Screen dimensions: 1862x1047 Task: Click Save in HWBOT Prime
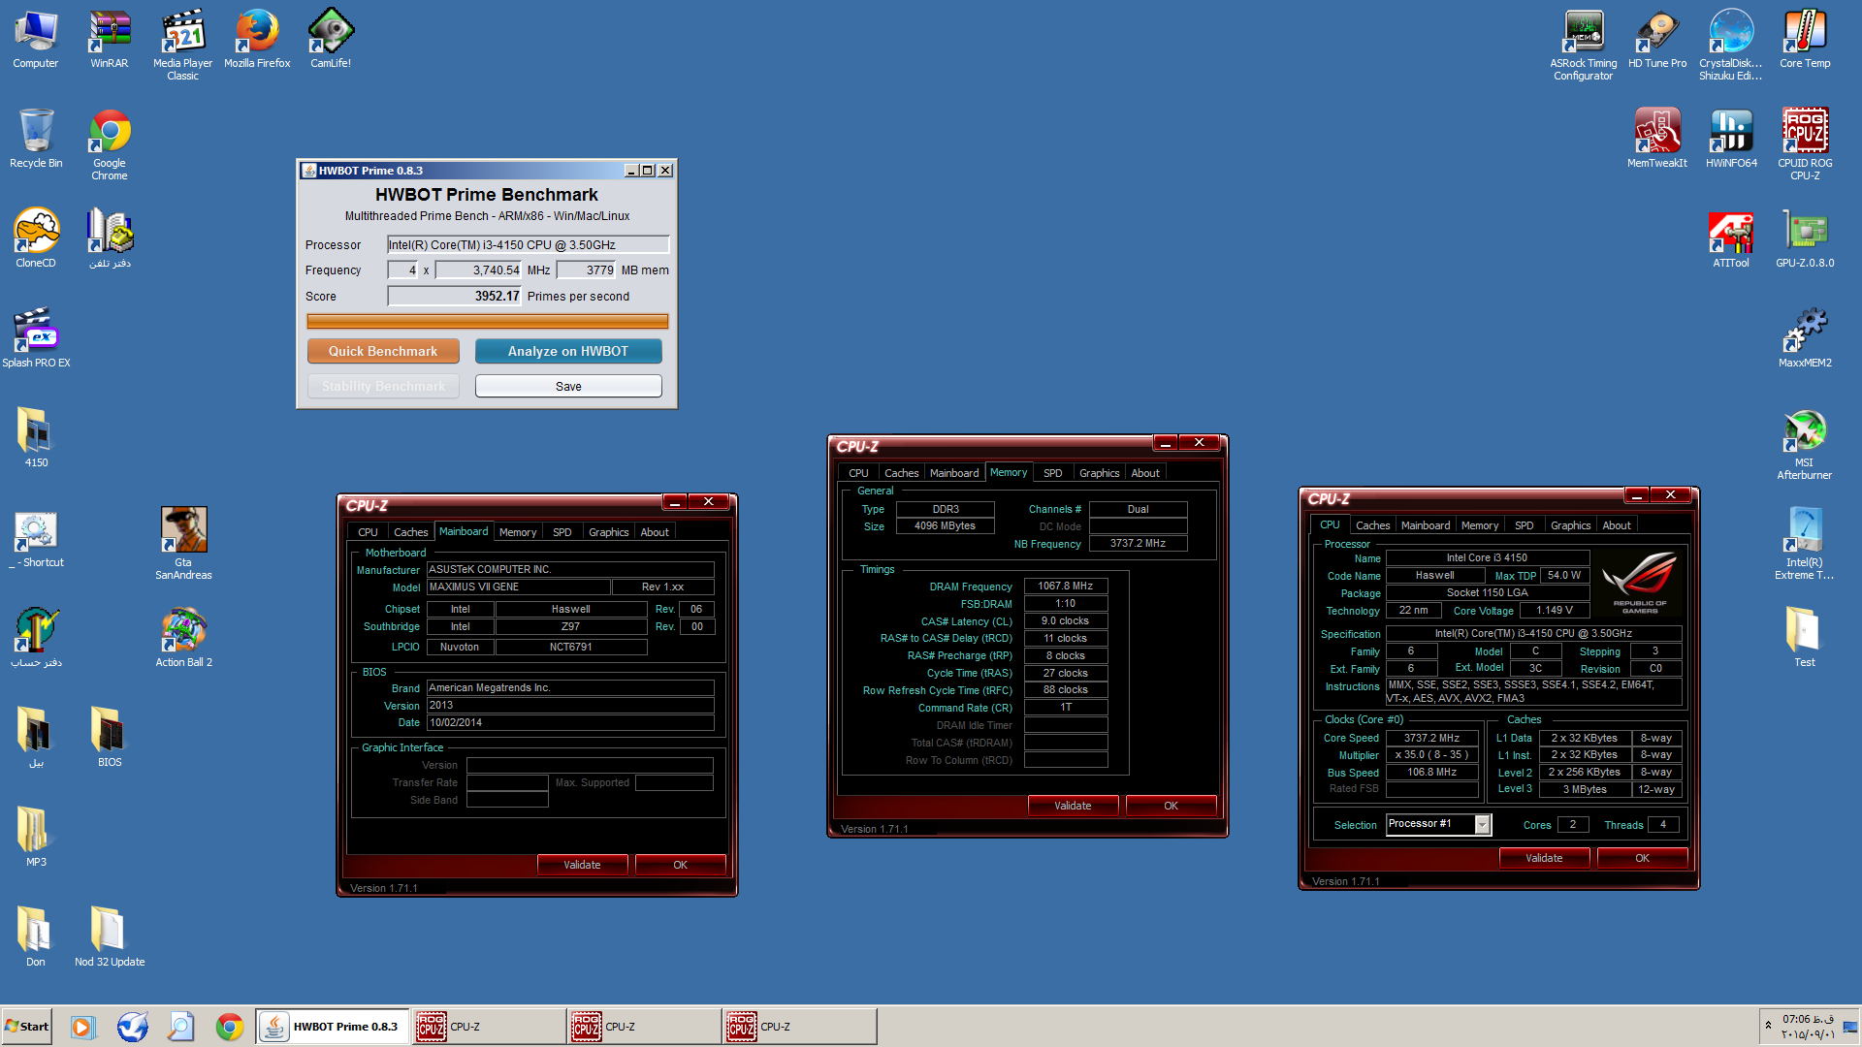coord(568,386)
